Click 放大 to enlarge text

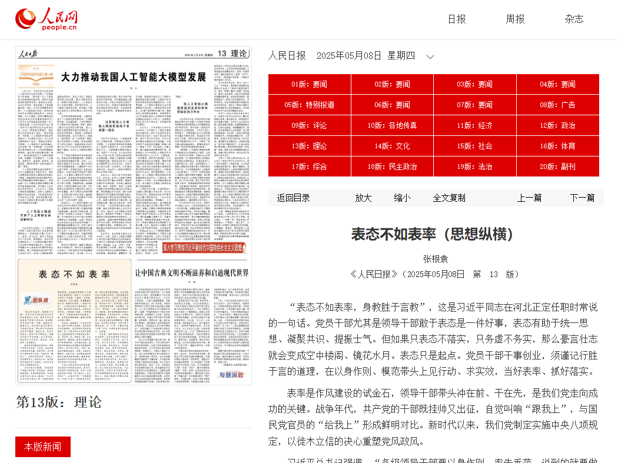pos(363,198)
